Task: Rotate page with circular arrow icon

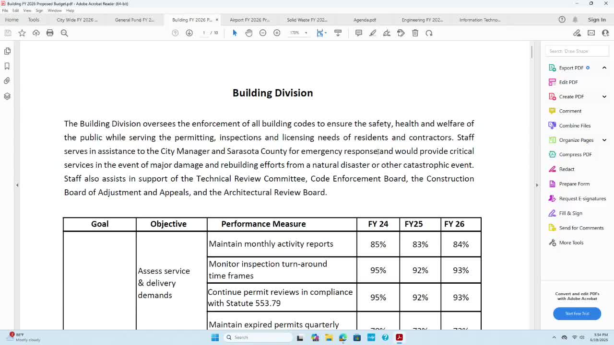Action: [429, 33]
